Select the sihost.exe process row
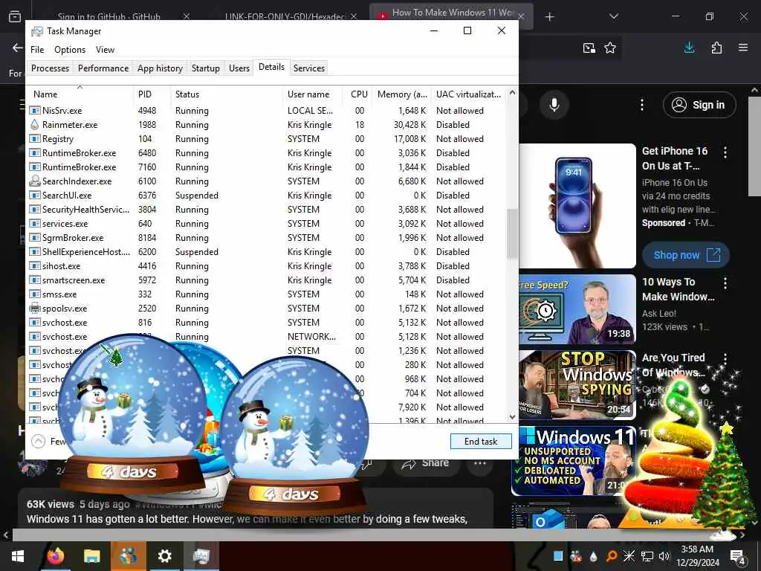 [266, 266]
